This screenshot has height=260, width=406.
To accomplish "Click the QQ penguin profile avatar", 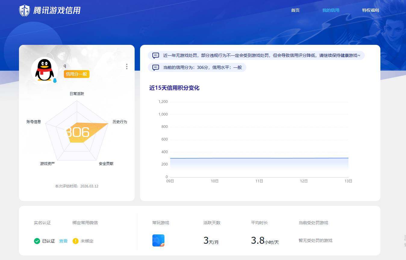I will (x=45, y=70).
